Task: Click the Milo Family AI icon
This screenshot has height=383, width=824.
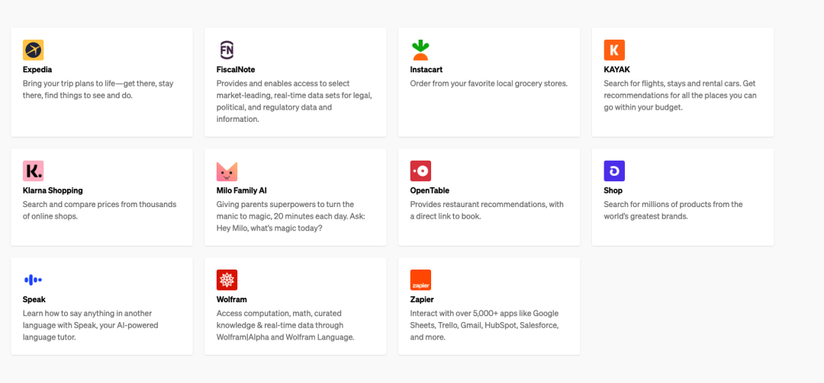Action: (227, 171)
